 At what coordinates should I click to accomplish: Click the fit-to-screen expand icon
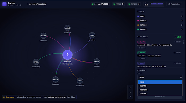130,97
